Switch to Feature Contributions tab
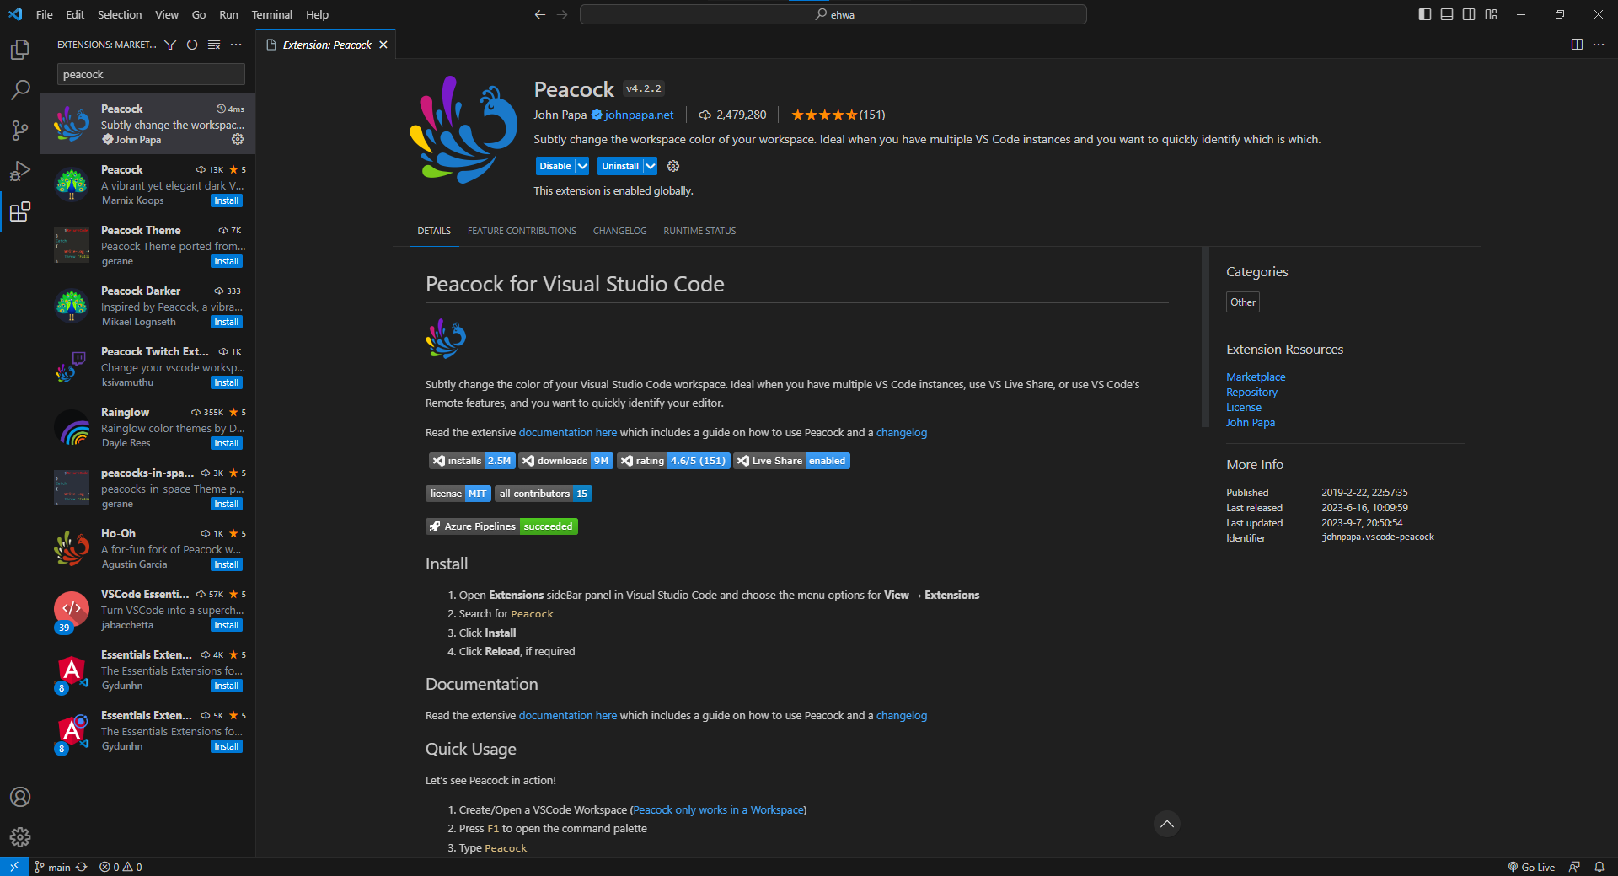 click(522, 231)
